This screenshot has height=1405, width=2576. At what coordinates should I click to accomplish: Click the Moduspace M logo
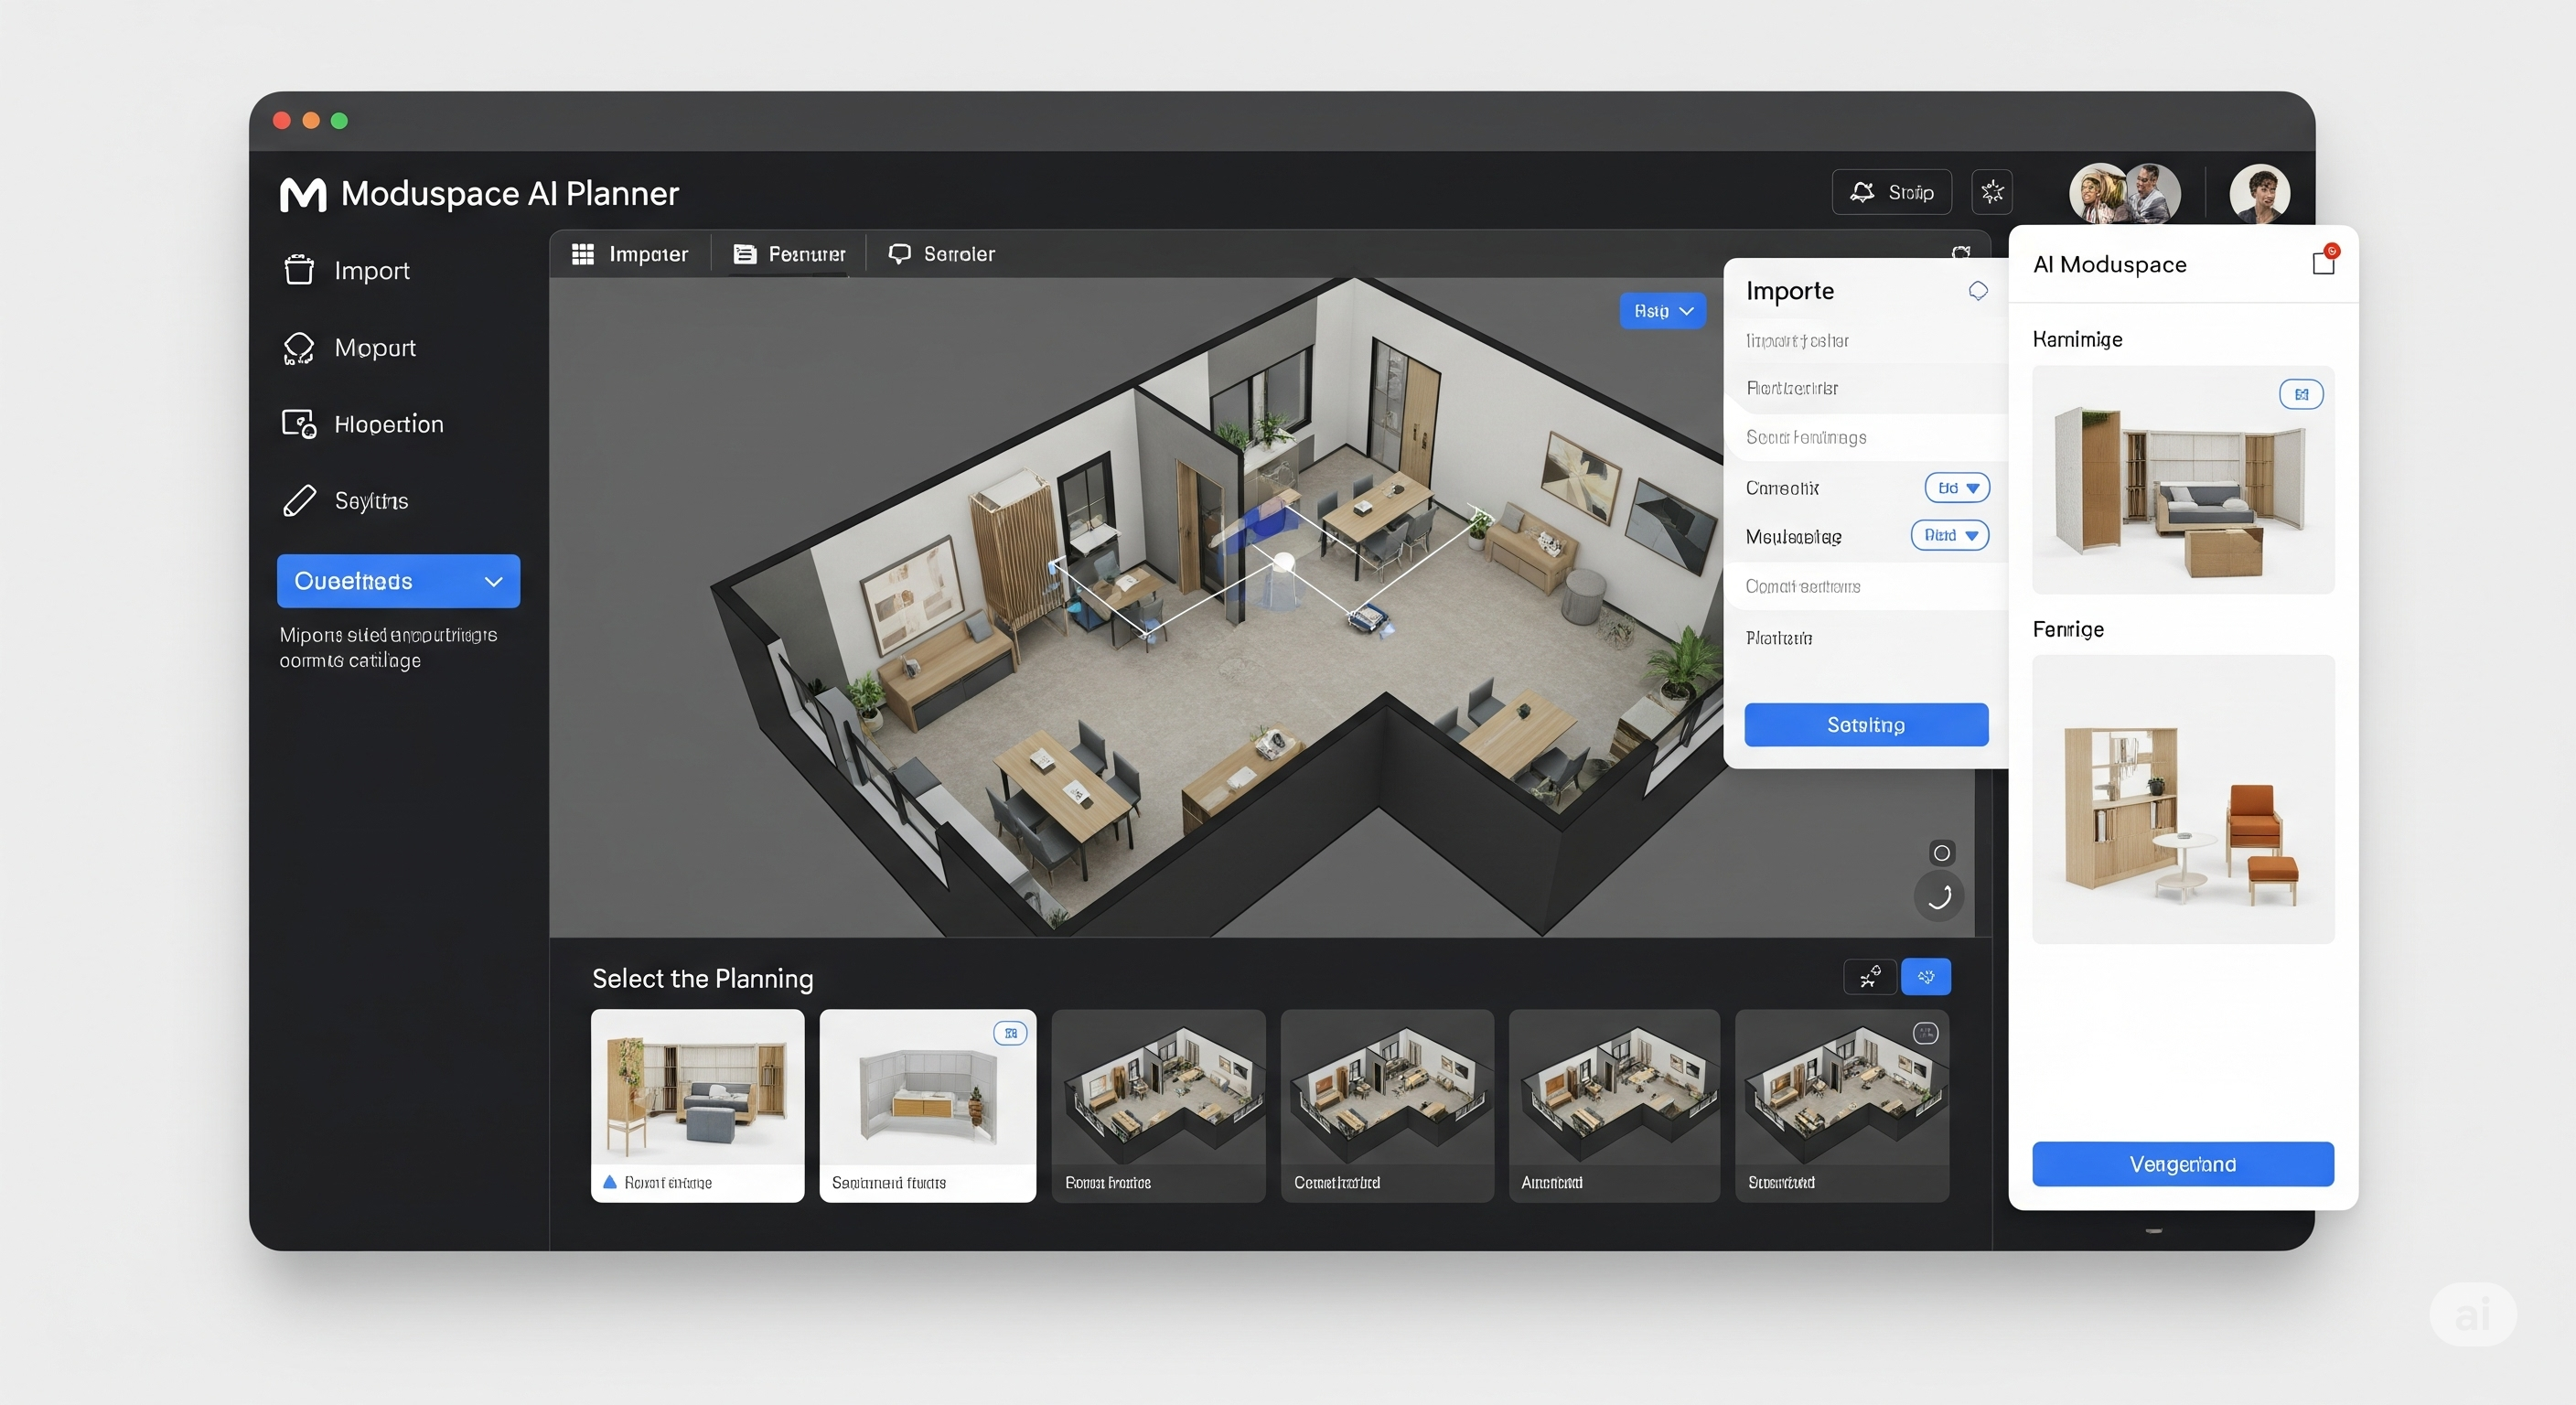pos(302,194)
